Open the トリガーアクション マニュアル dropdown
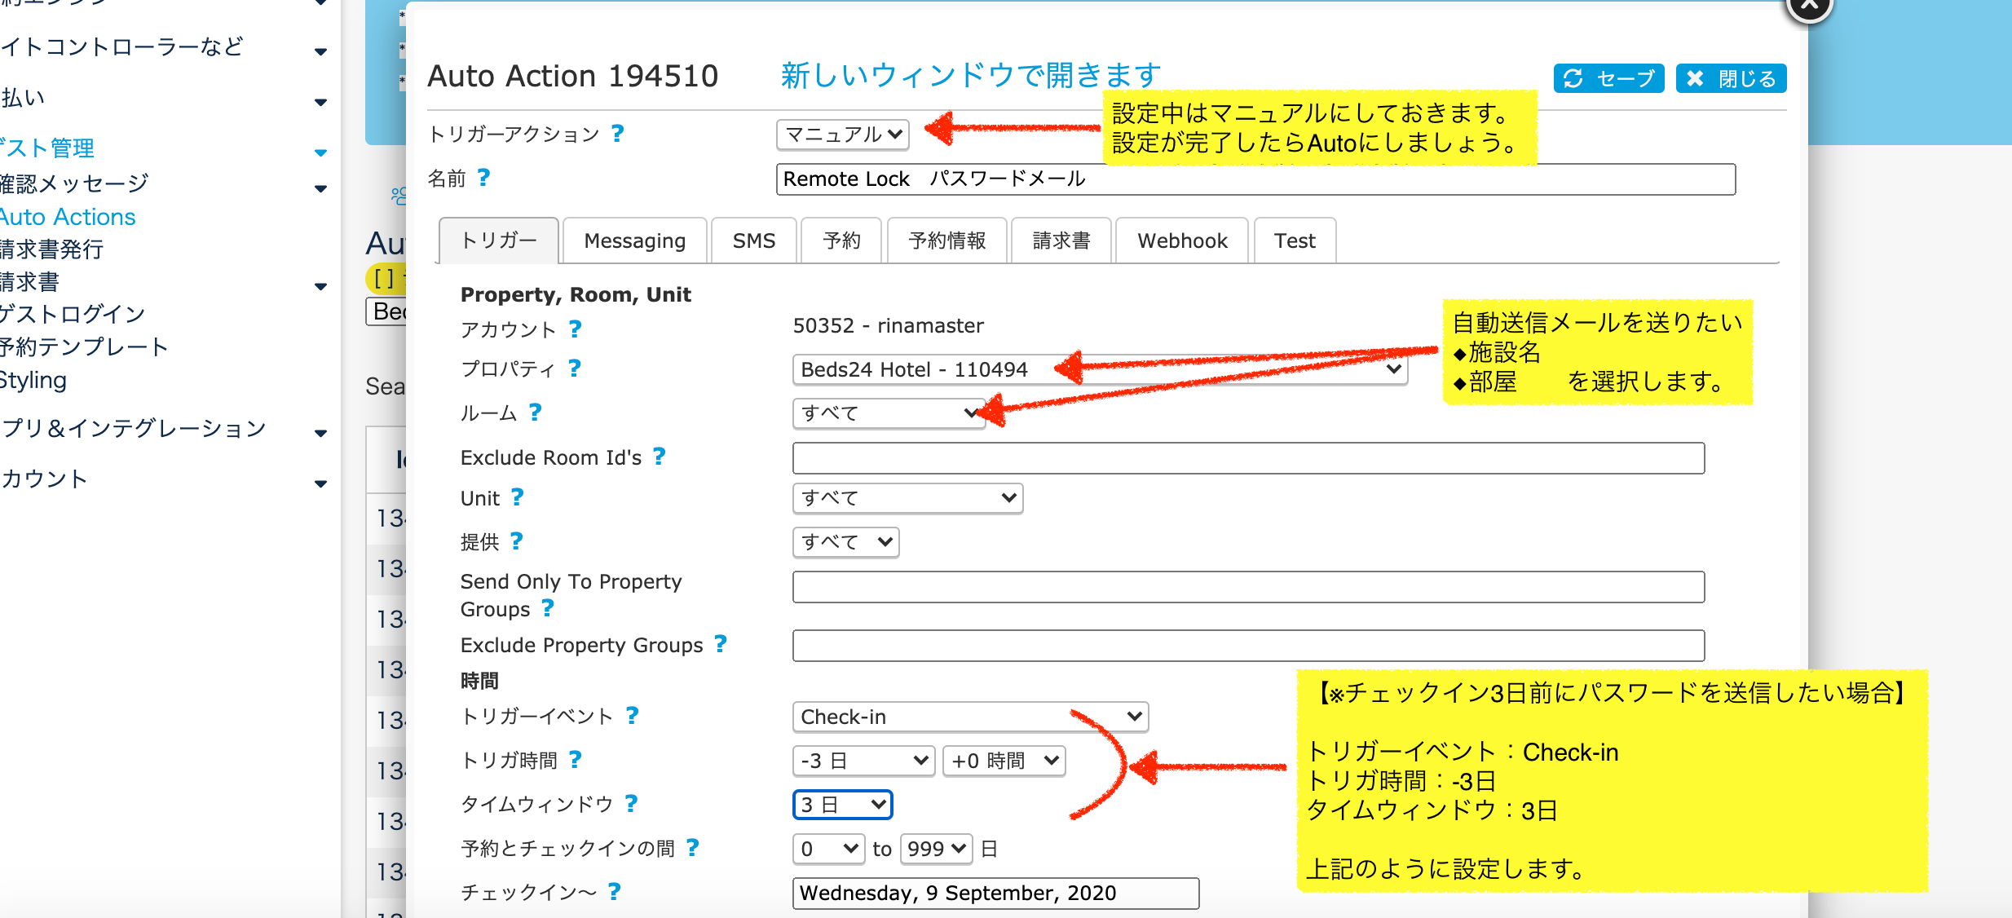 [x=843, y=134]
